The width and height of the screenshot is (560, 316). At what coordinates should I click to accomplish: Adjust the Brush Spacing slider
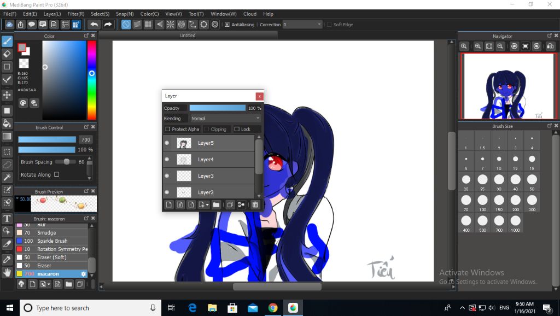click(x=66, y=162)
